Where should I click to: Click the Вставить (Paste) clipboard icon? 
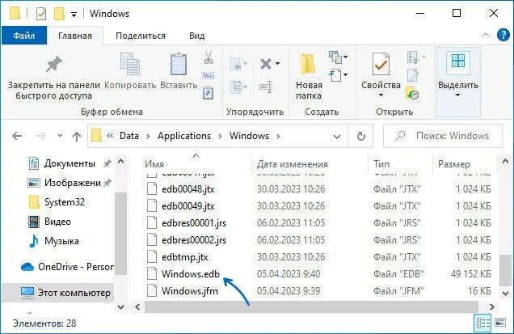click(x=179, y=64)
